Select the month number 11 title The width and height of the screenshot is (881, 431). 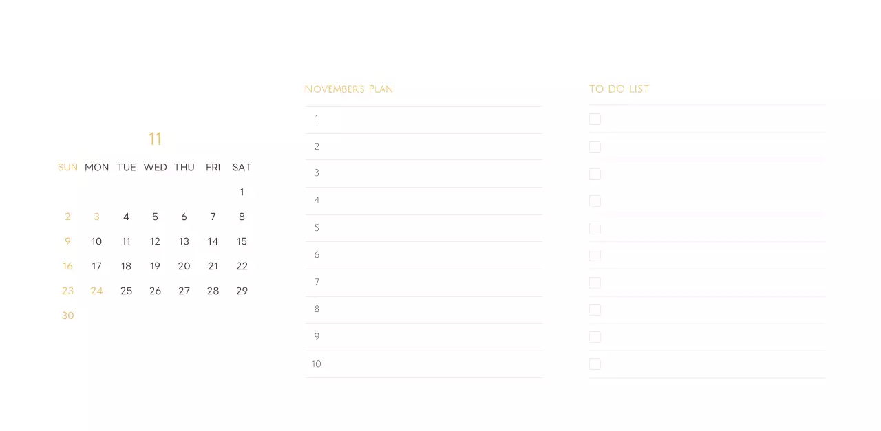click(155, 139)
